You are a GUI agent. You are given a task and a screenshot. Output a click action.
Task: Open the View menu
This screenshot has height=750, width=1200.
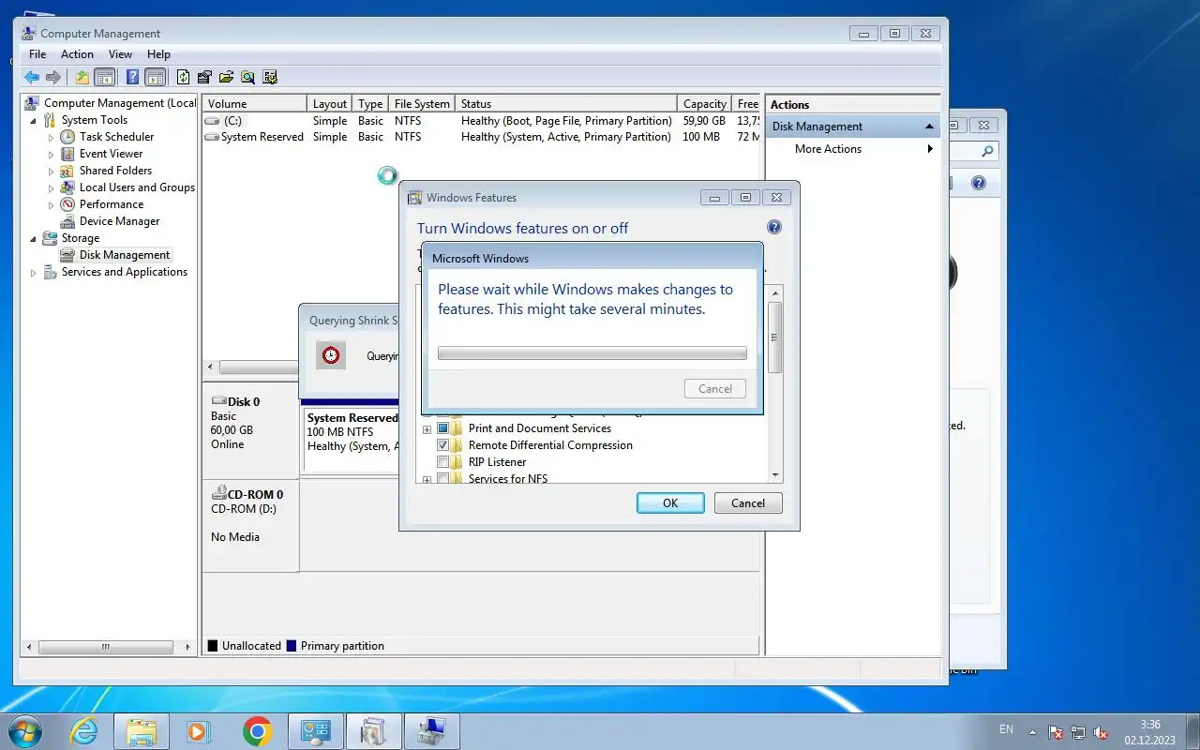point(120,54)
